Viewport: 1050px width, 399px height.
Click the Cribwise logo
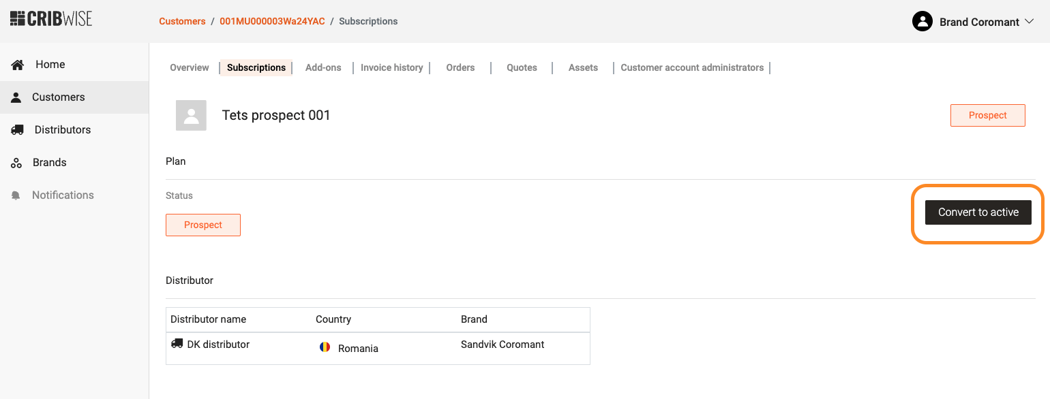pyautogui.click(x=51, y=19)
